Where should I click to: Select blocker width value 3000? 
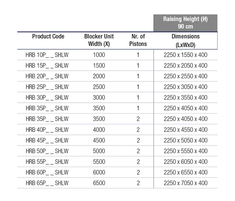(x=99, y=98)
